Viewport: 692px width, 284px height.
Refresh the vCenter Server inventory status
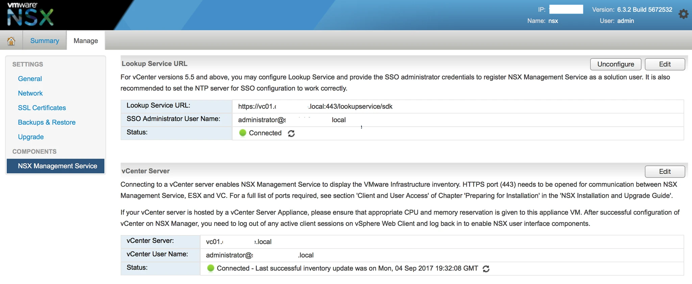pyautogui.click(x=486, y=269)
